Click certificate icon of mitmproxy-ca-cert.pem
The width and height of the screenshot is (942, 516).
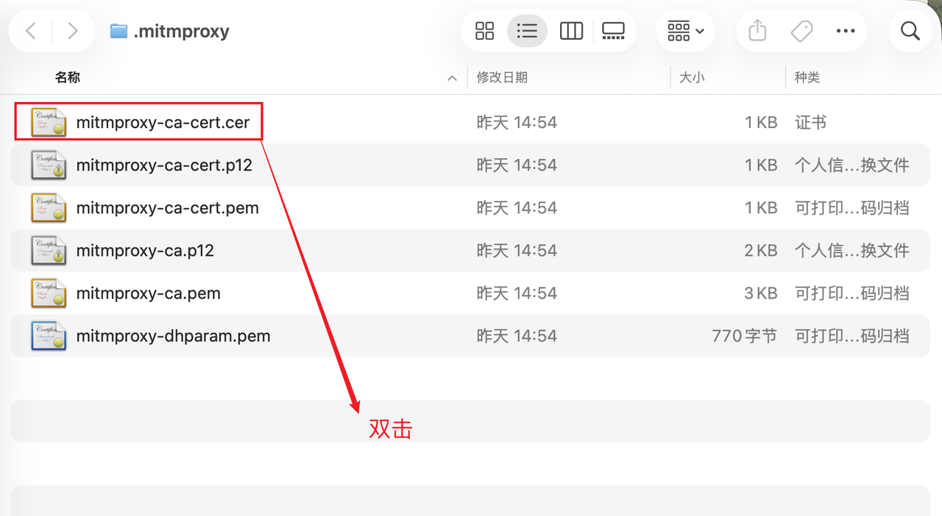[49, 208]
